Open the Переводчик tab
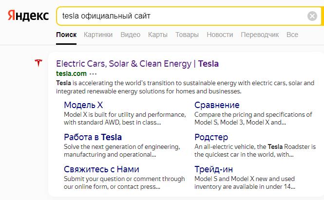This screenshot has height=200, width=324. (260, 35)
